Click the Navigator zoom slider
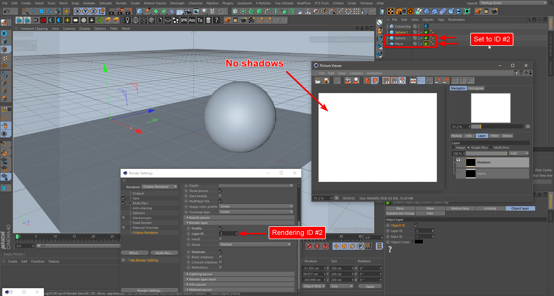 (x=497, y=127)
